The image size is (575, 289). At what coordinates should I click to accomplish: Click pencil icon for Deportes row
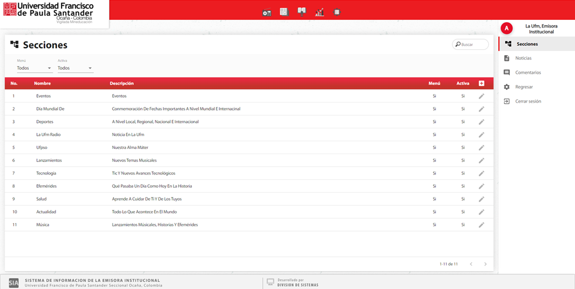481,122
